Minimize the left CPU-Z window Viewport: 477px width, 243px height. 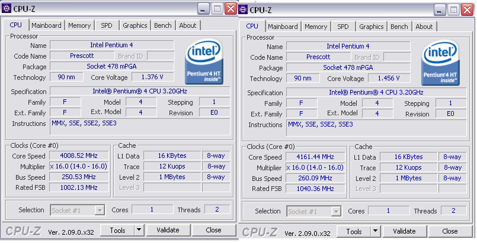[203, 9]
